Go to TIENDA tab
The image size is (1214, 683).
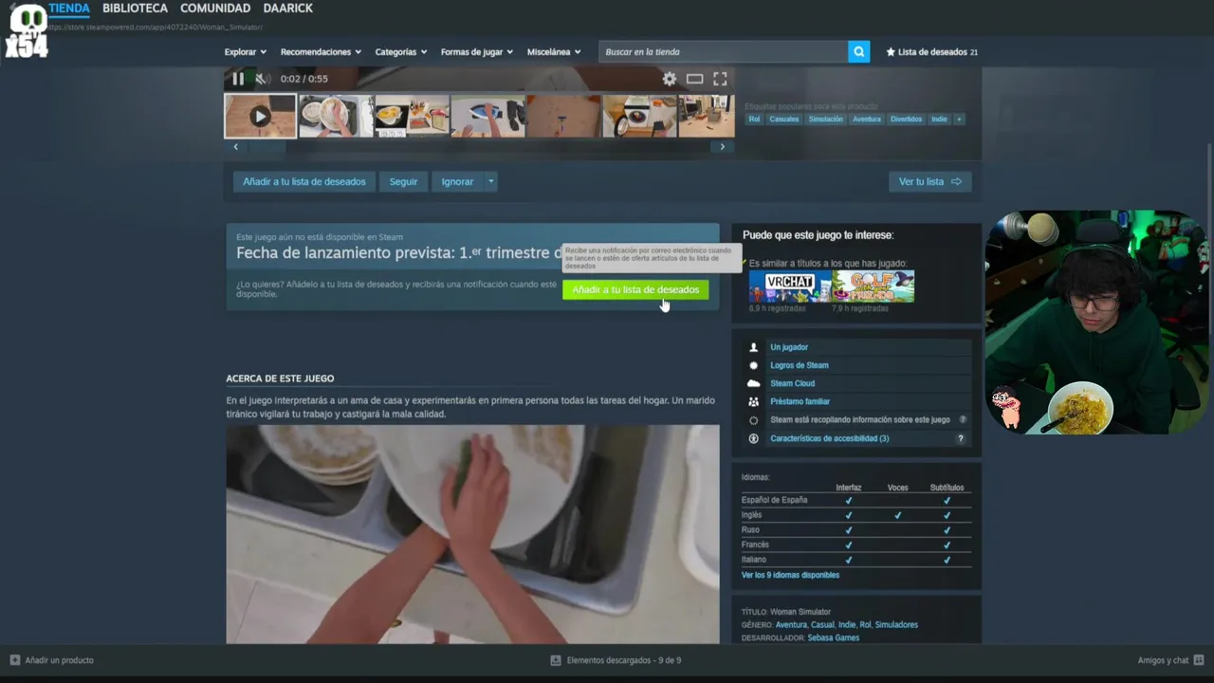(x=69, y=9)
